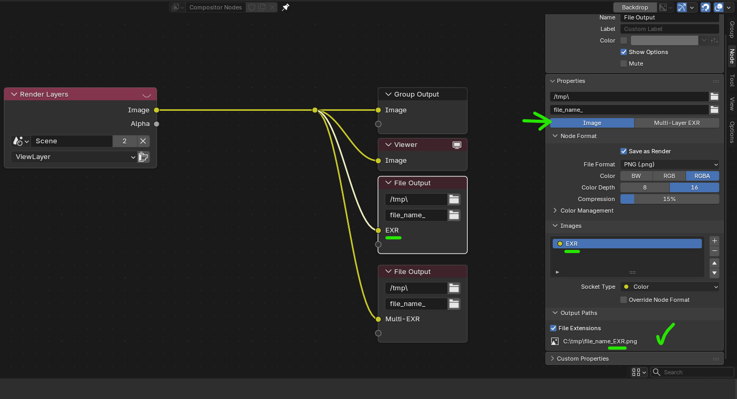Click the Viewer node monitor icon

pyautogui.click(x=457, y=145)
